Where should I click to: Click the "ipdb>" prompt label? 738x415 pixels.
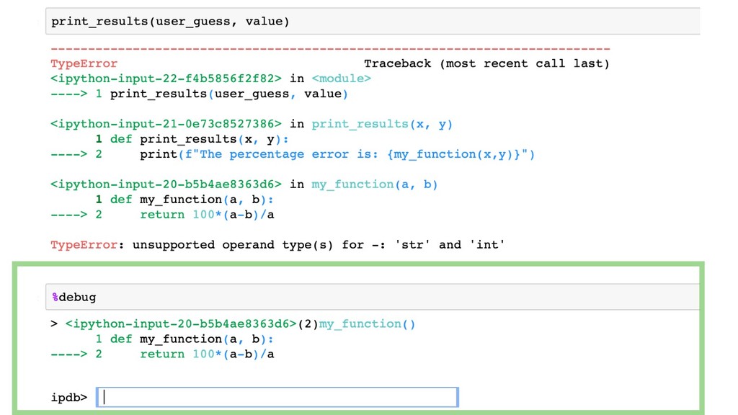coord(69,398)
